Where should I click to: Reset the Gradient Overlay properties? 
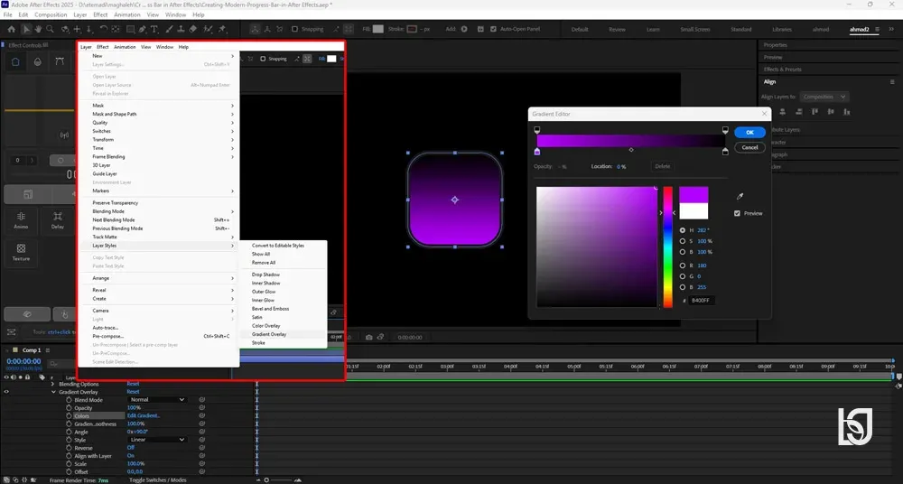[133, 392]
